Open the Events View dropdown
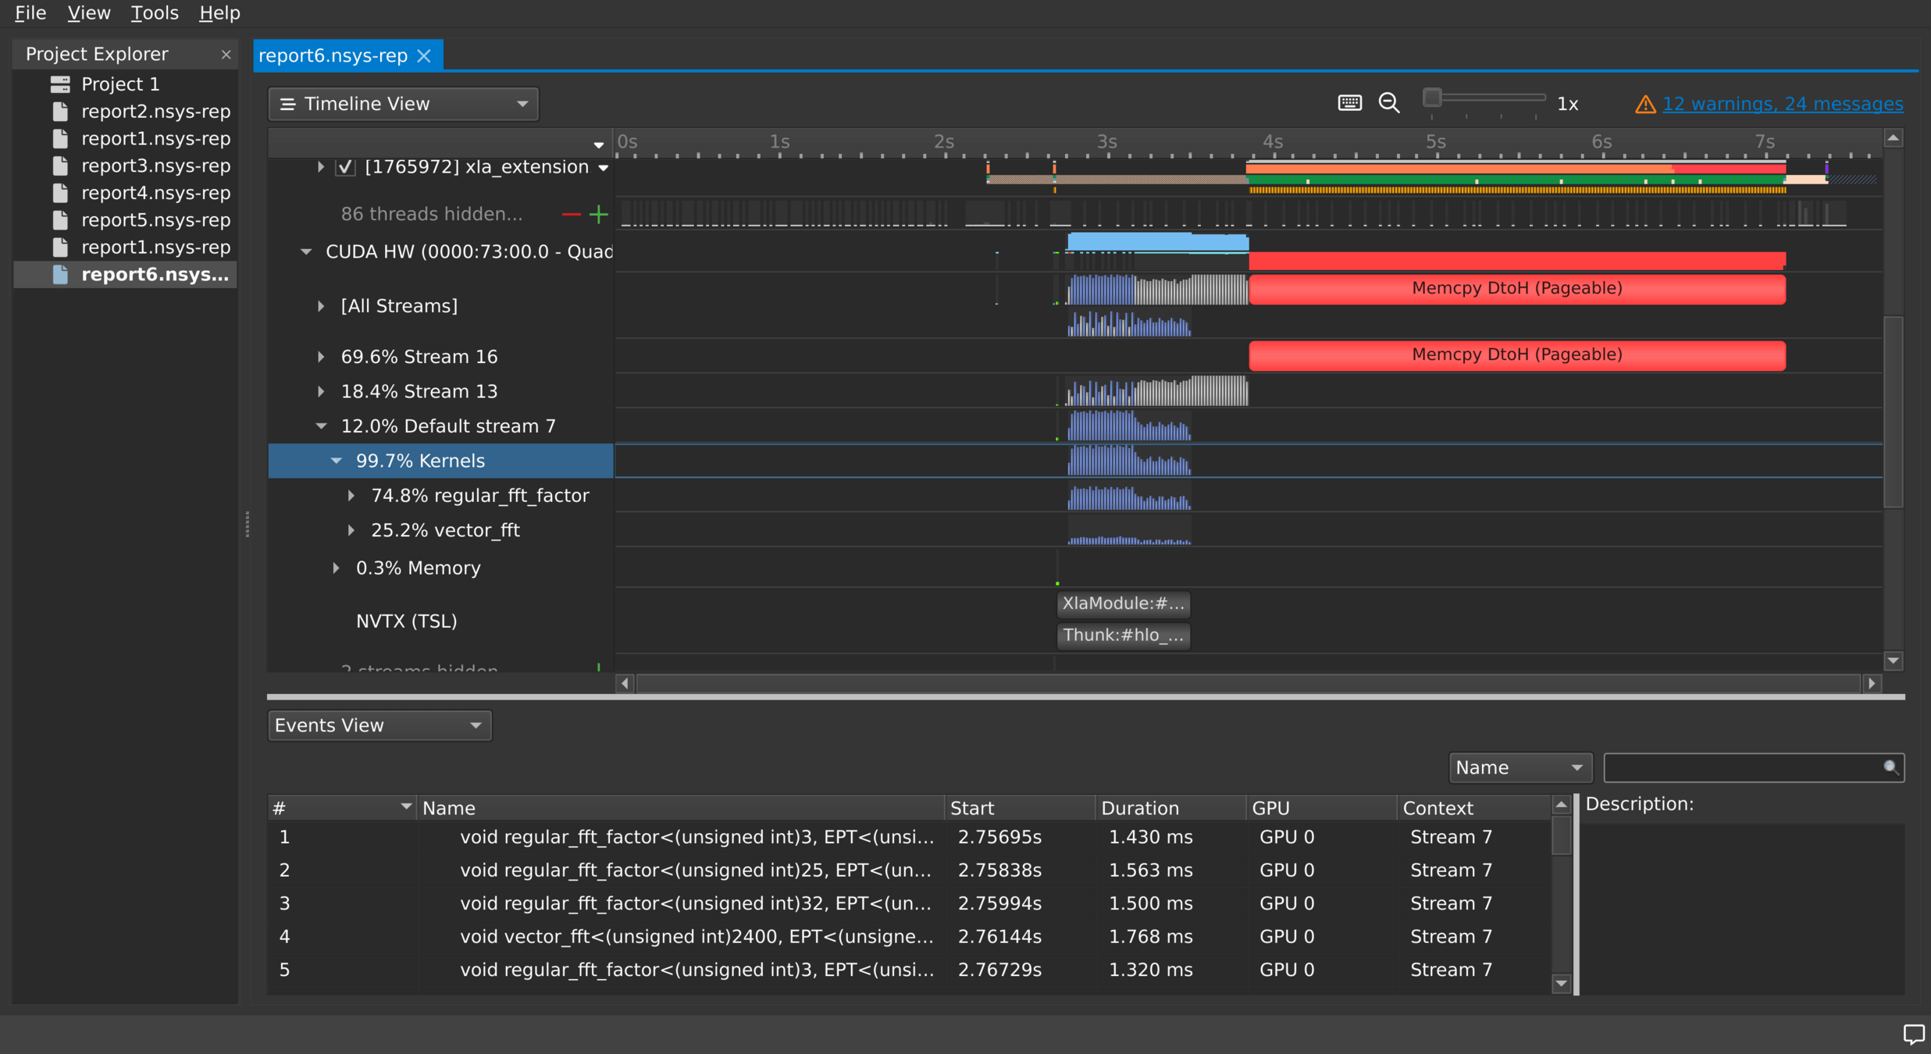Image resolution: width=1931 pixels, height=1054 pixels. pyautogui.click(x=379, y=725)
